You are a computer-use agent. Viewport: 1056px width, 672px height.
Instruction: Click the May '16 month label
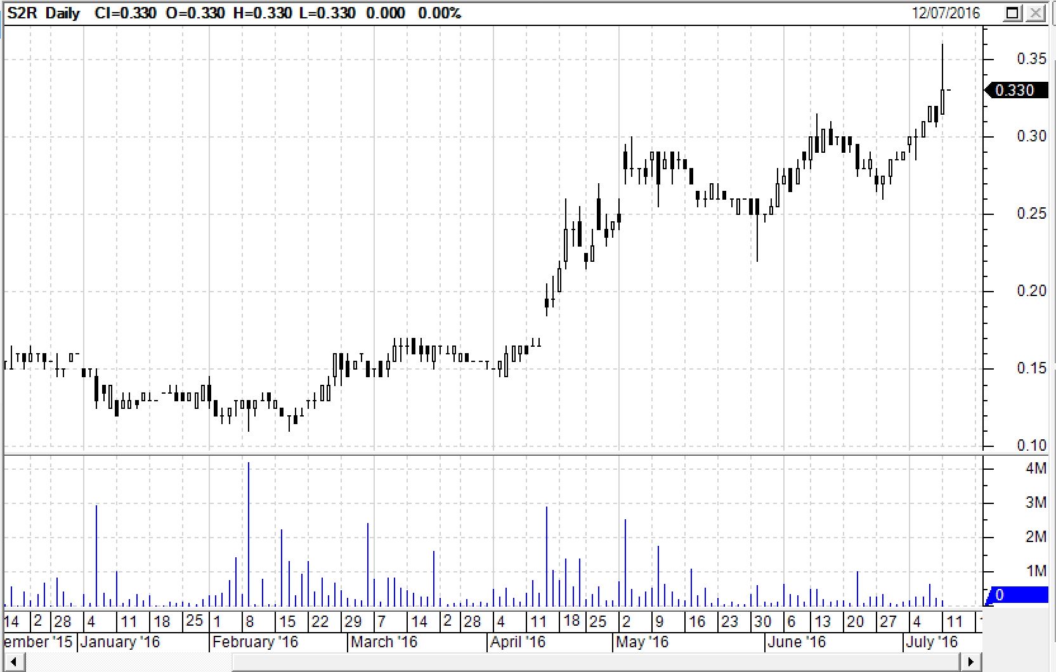coord(642,642)
